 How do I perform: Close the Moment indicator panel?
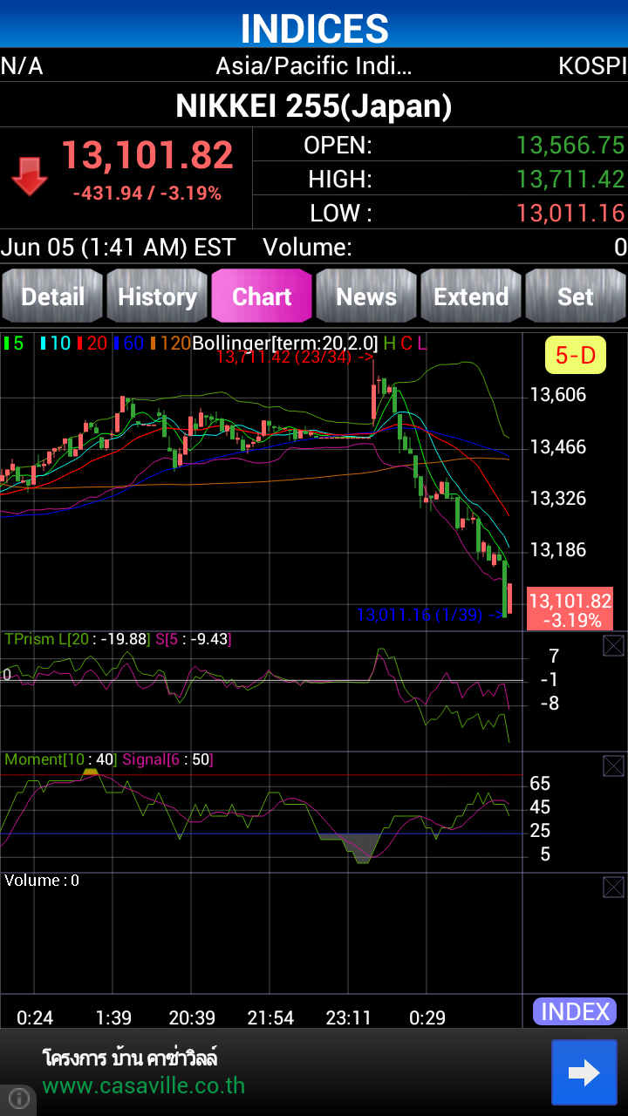[x=613, y=766]
